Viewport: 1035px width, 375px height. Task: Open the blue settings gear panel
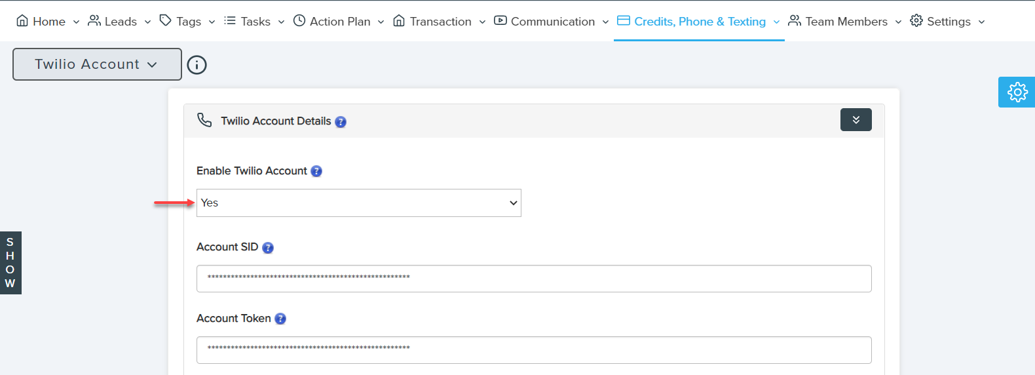1017,92
